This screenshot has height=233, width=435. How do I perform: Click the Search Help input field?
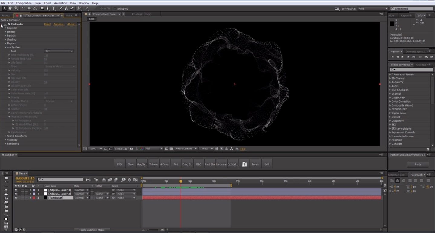click(x=412, y=9)
